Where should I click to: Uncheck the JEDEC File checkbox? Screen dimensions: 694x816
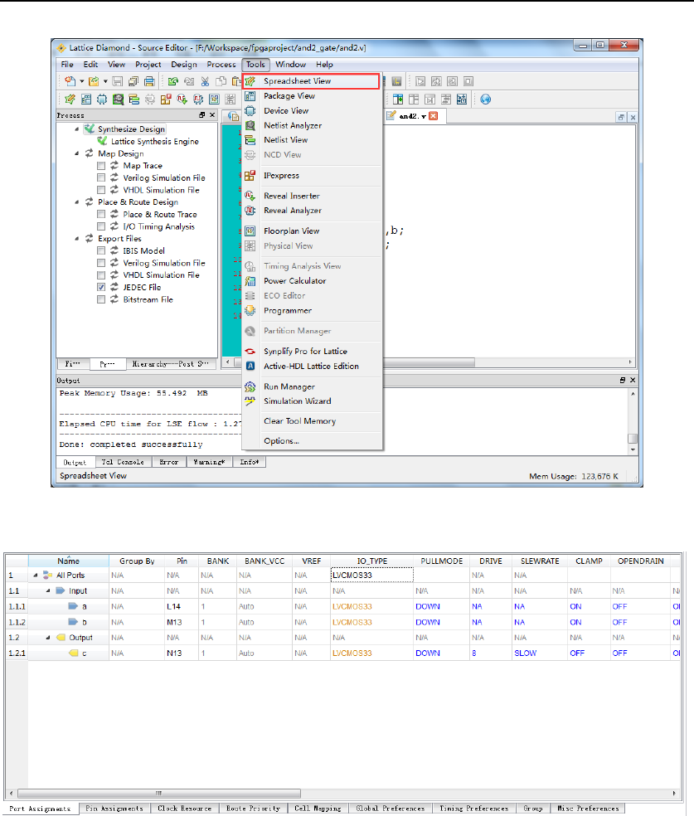[101, 287]
